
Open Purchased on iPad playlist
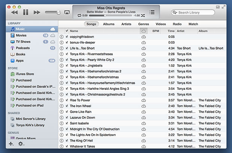click(x=32, y=106)
